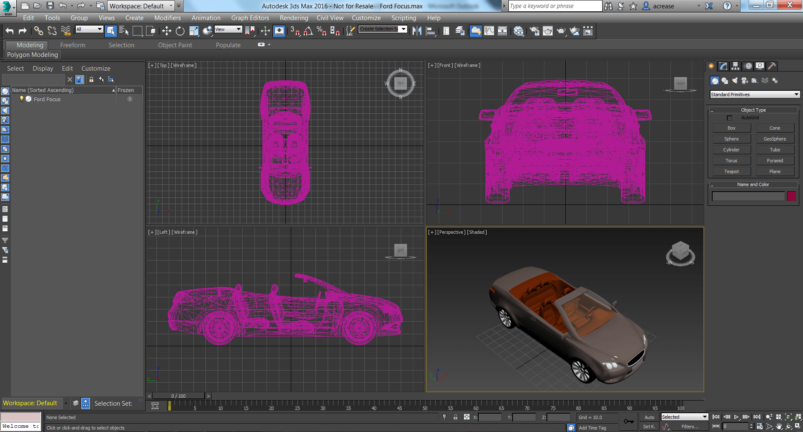803x432 pixels.
Task: Switch to the Cameras category in Create panel
Action: coord(745,81)
